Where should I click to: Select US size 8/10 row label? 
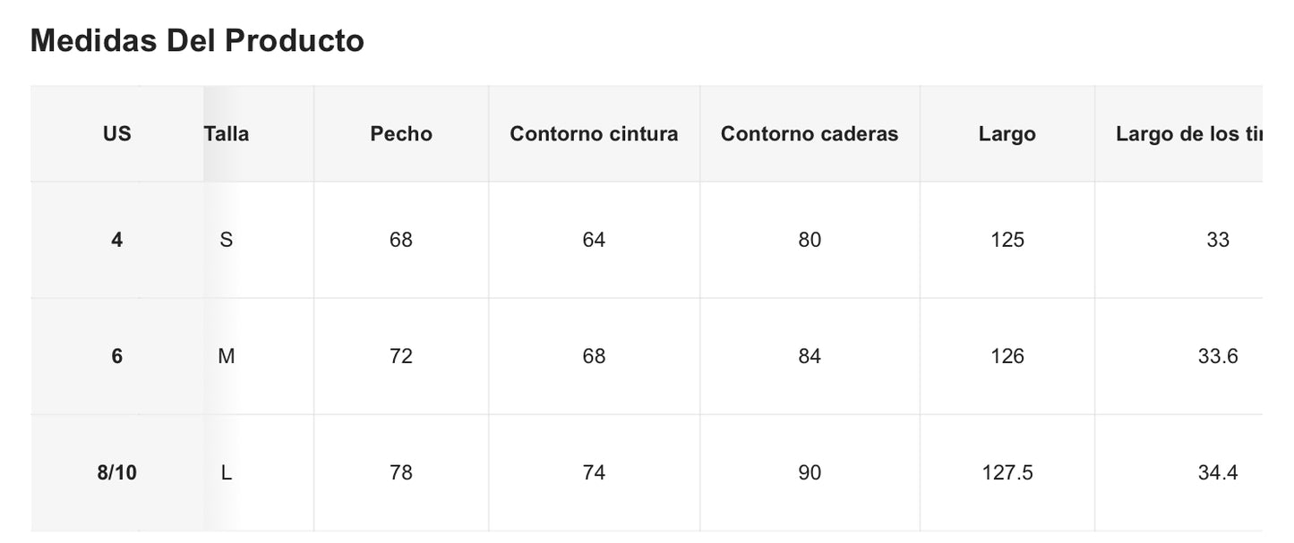click(116, 472)
